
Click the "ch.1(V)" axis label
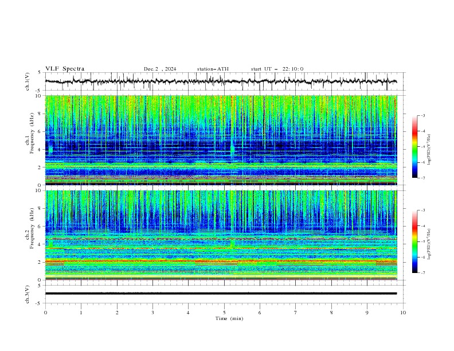tap(28, 81)
